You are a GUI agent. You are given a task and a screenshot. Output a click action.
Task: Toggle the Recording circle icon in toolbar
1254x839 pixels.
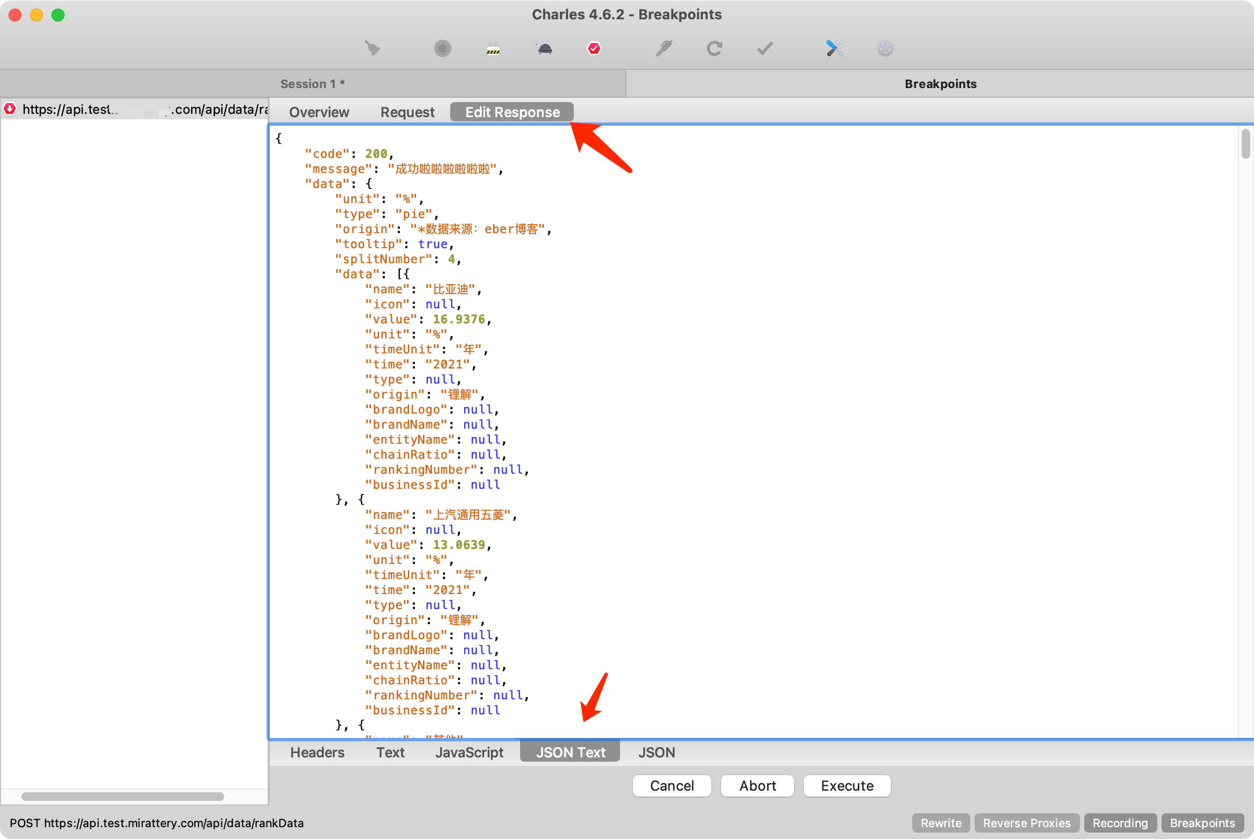[x=443, y=49]
